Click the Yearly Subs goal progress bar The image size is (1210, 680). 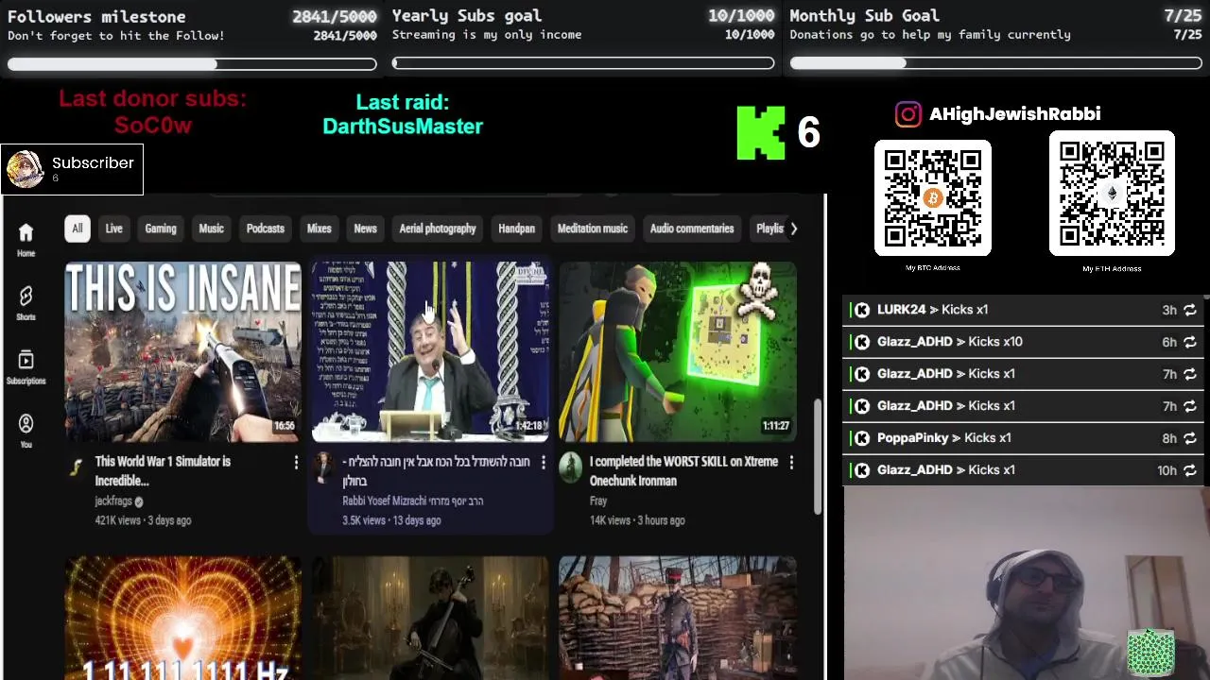[x=583, y=64]
